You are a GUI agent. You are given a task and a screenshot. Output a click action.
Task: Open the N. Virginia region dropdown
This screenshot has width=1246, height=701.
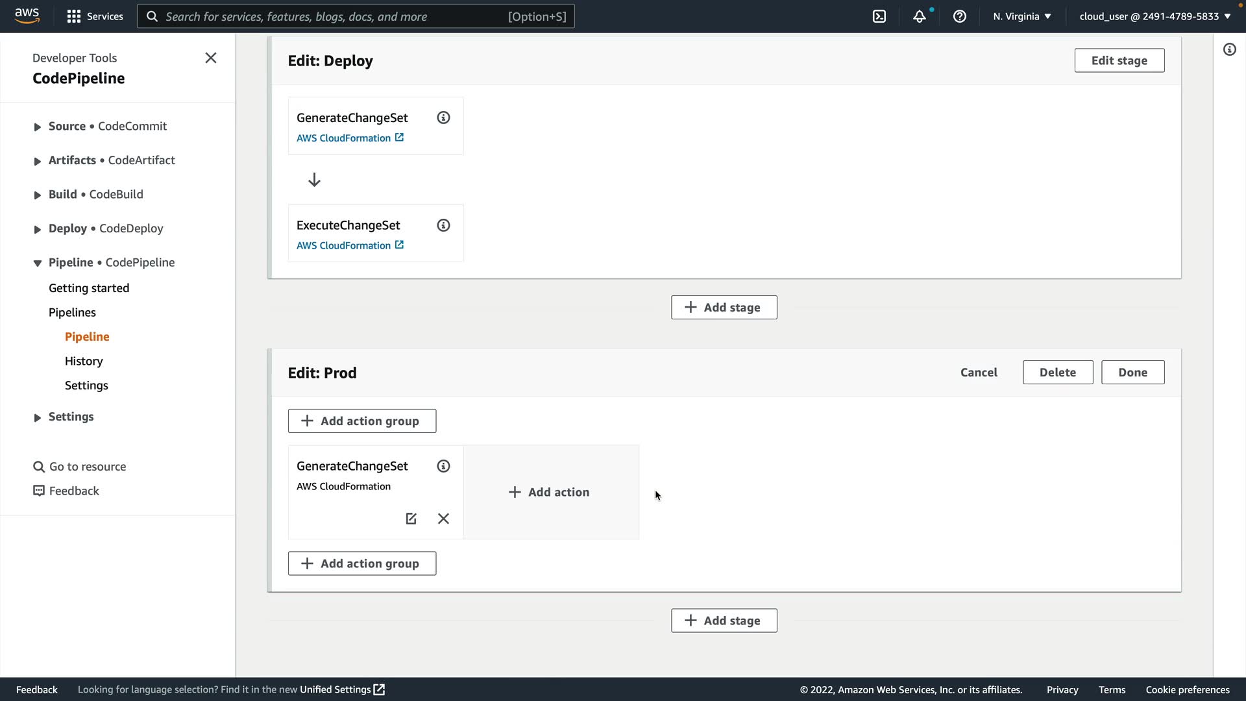[x=1021, y=16]
